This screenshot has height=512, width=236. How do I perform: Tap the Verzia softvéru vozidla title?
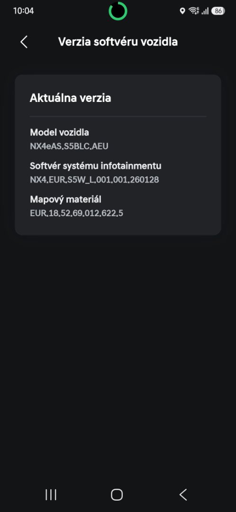[x=118, y=42]
